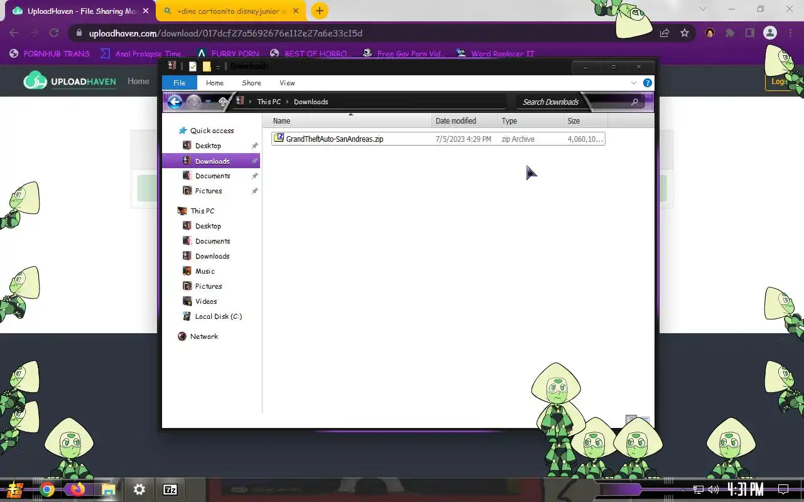
Task: Switch to UploadHaven Chrome tab
Action: coord(81,11)
